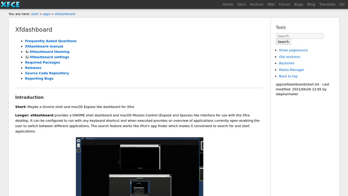Open Git in top navigation
Screen dimensions: 348x196
342,4
